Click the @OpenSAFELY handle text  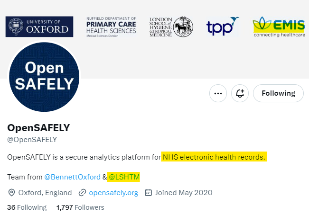[x=32, y=139]
